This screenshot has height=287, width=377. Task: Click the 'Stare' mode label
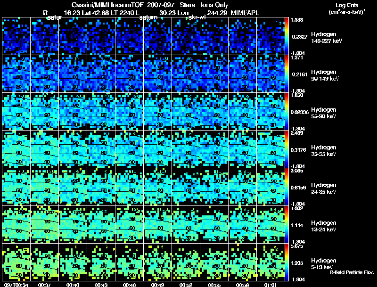187,5
